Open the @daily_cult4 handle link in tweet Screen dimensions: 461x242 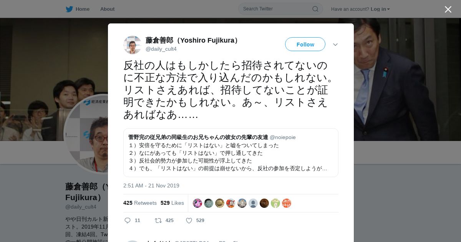coord(161,49)
